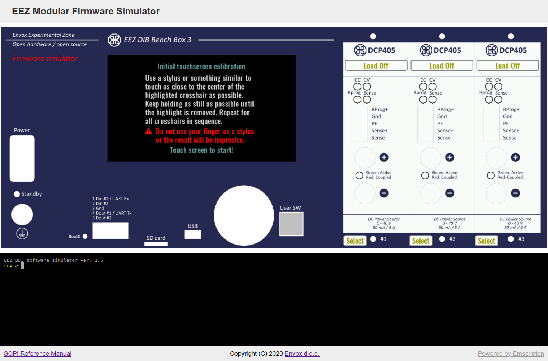548x361 pixels.
Task: Click the CV indicator on module #2
Action: (x=433, y=87)
